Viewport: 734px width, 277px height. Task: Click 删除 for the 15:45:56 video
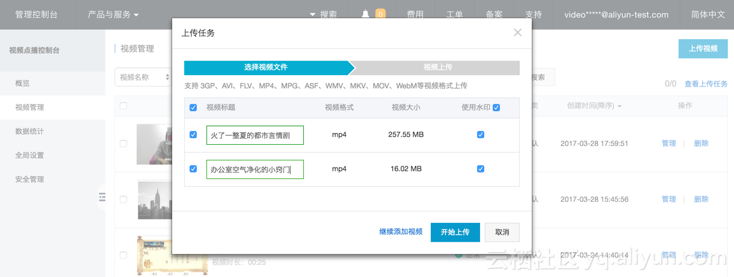[701, 199]
